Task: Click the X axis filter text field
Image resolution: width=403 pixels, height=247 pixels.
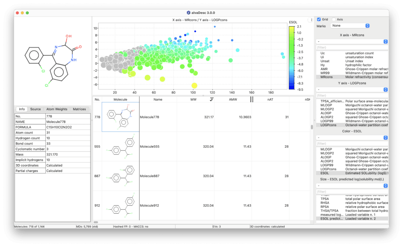Action: (353, 48)
